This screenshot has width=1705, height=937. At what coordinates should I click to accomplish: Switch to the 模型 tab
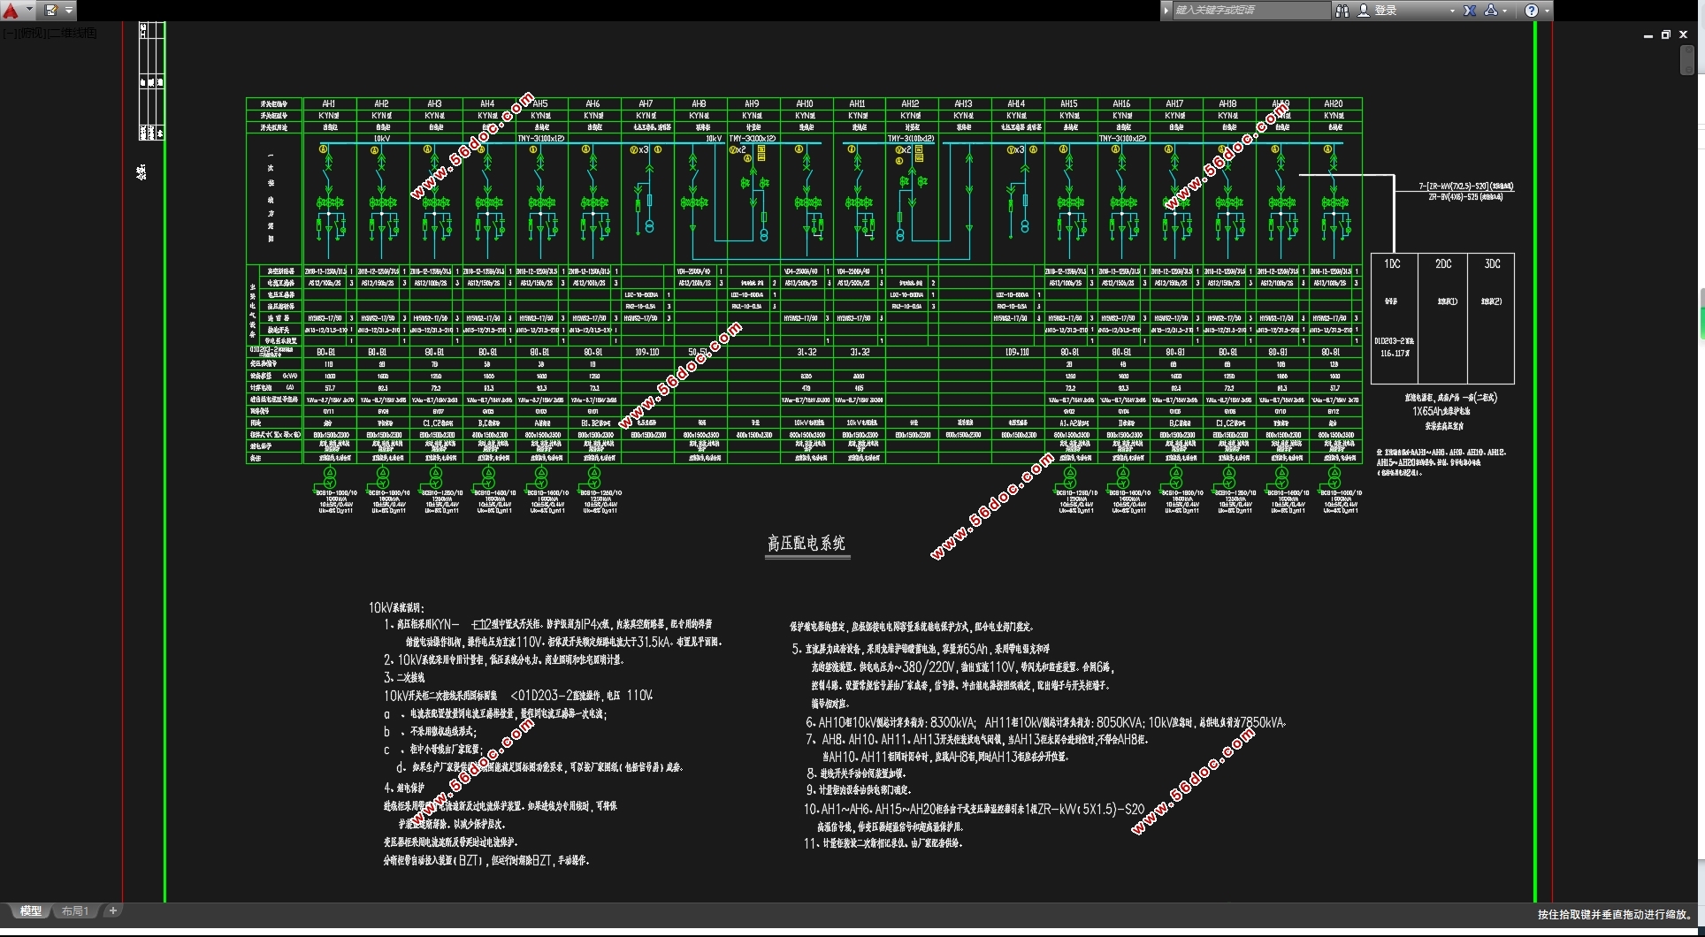[31, 911]
